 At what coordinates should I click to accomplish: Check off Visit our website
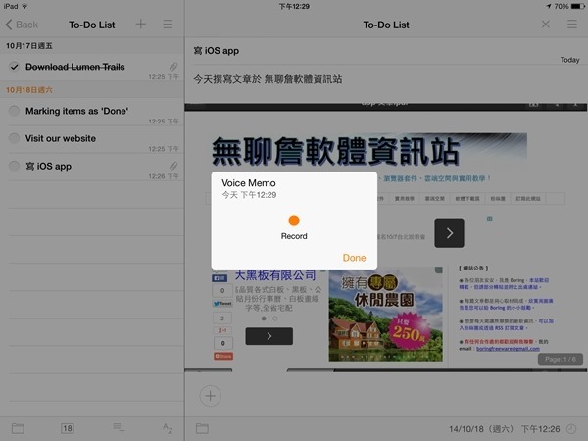tap(14, 138)
